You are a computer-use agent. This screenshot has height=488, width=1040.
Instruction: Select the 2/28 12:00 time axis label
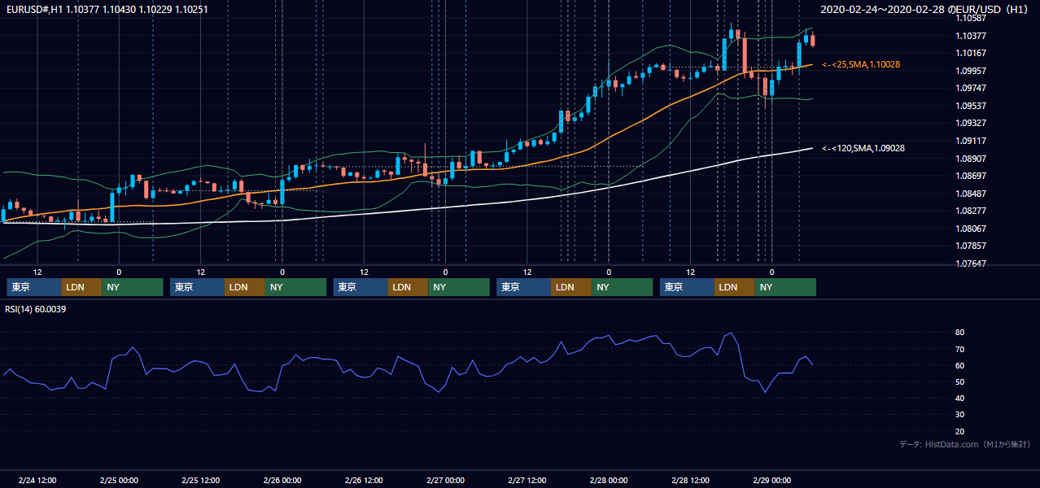690,480
